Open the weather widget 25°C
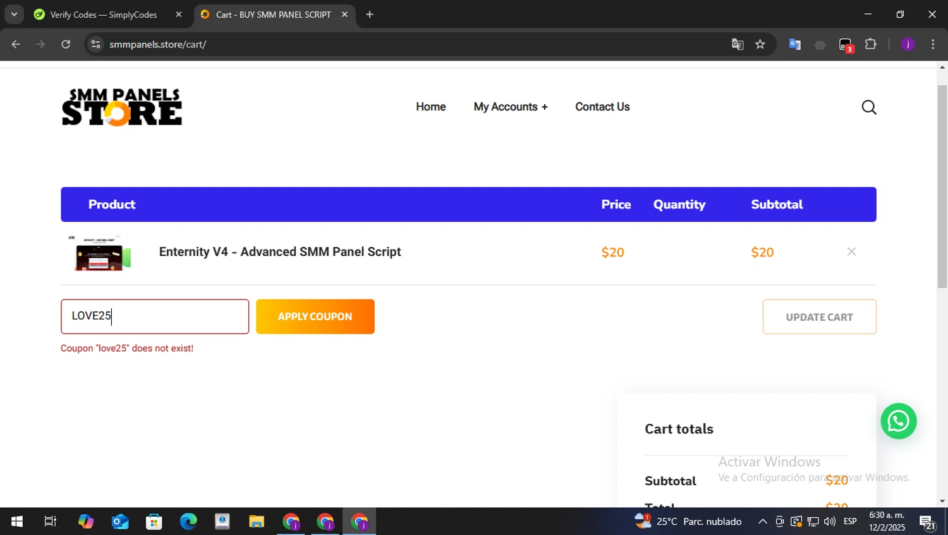The image size is (948, 535). coord(688,522)
